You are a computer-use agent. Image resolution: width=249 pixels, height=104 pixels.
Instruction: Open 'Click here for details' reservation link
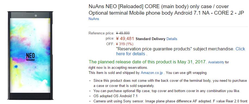[x=181, y=51]
